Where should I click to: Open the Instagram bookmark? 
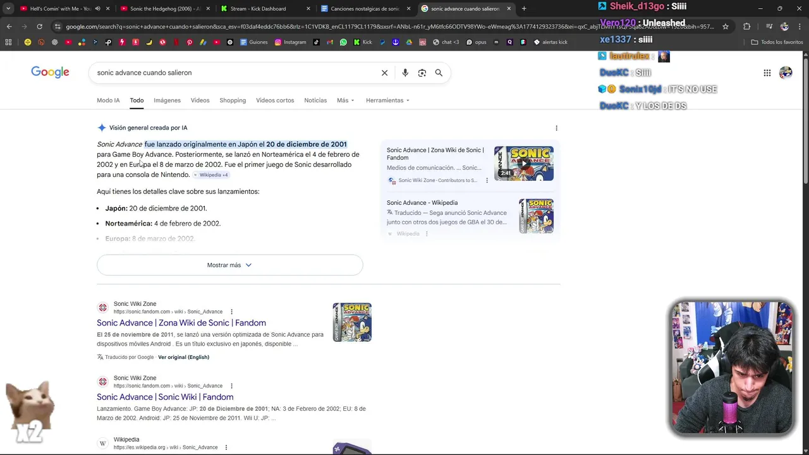289,42
